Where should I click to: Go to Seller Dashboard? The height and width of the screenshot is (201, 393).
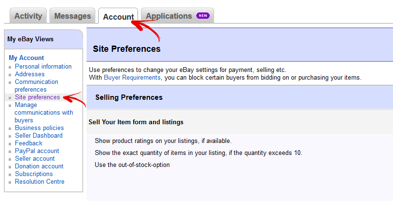coord(38,135)
